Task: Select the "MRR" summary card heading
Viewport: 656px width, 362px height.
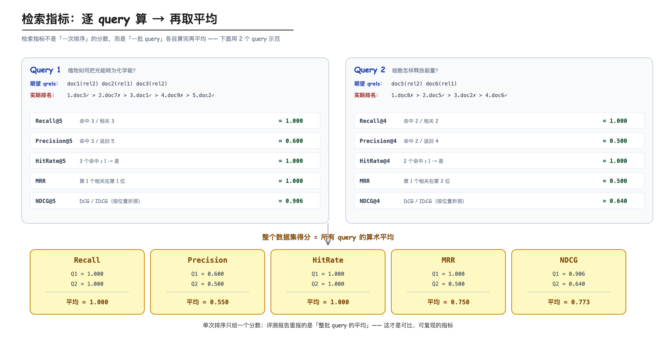Action: click(448, 260)
